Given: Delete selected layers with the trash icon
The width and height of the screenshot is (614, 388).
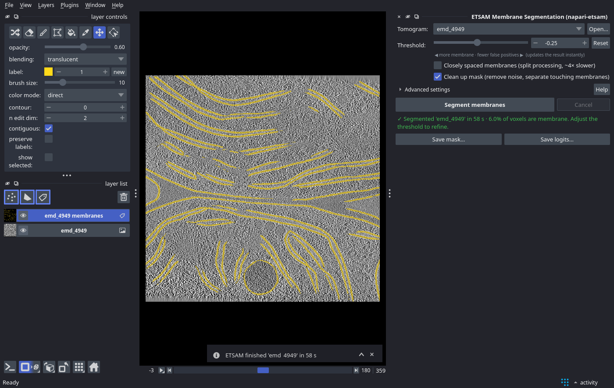Looking at the screenshot, I should coord(124,197).
